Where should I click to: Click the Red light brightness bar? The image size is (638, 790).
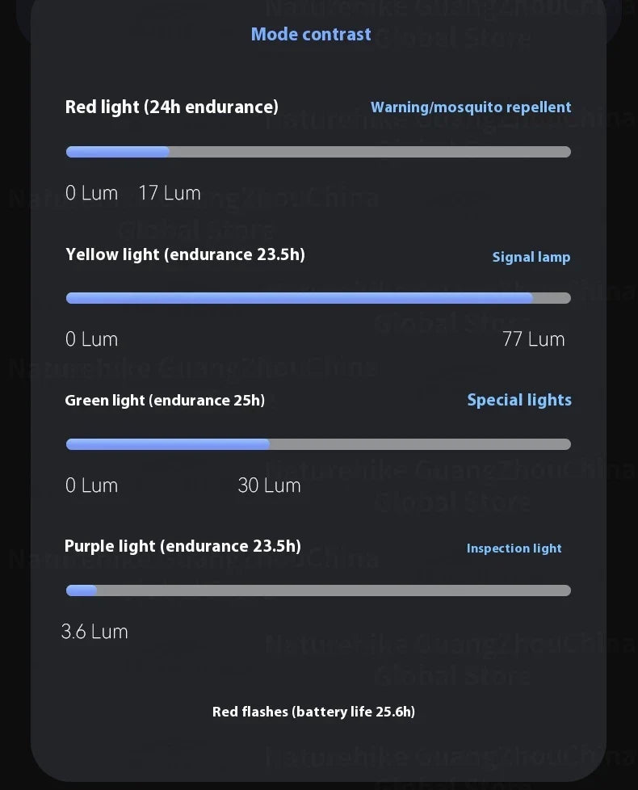click(318, 152)
